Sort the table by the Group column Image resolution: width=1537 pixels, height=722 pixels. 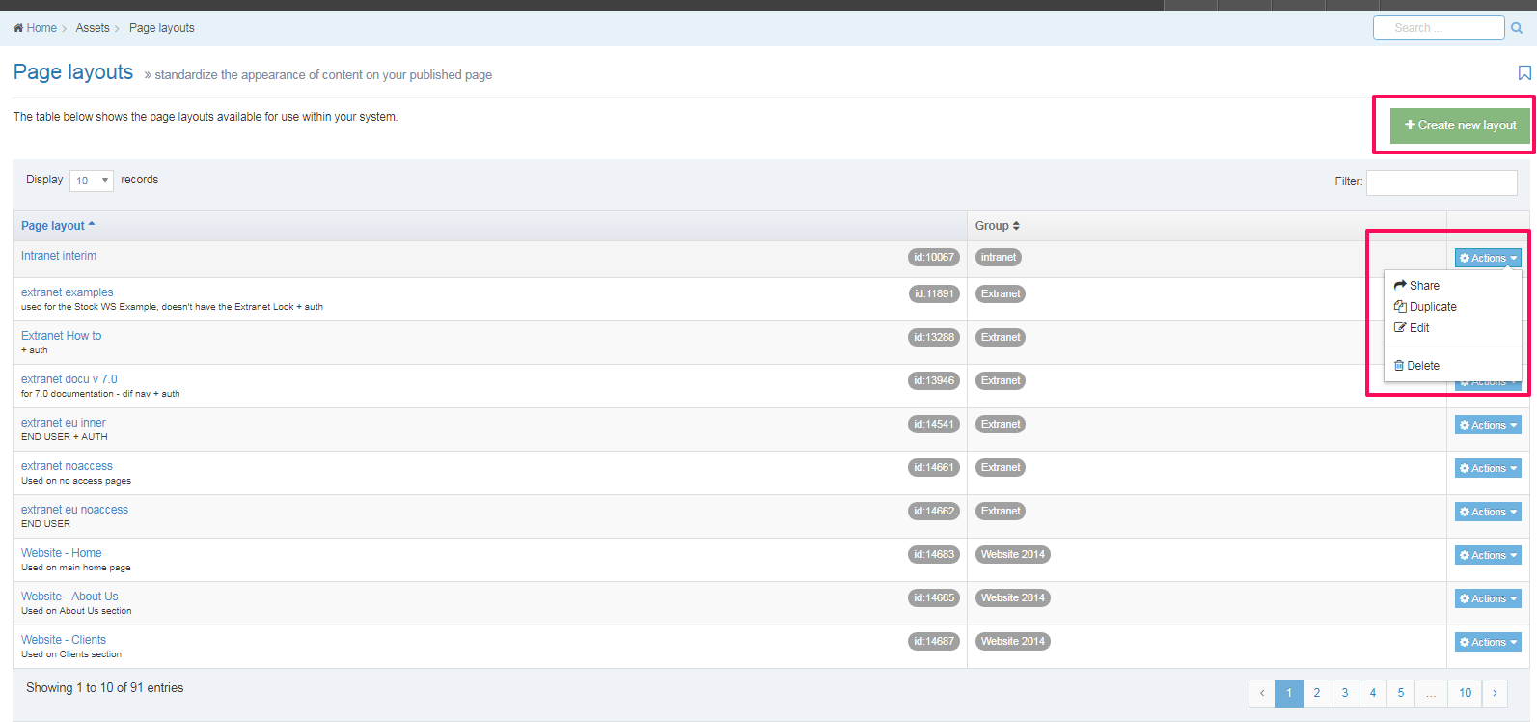click(x=998, y=226)
